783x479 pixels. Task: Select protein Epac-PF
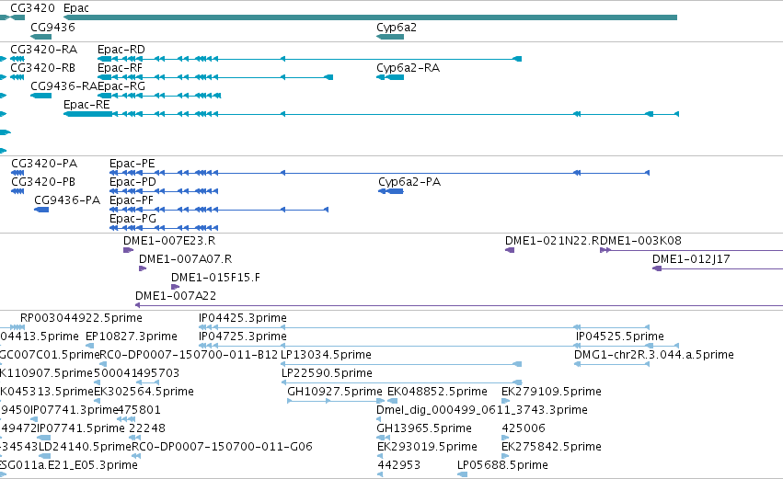pos(219,210)
